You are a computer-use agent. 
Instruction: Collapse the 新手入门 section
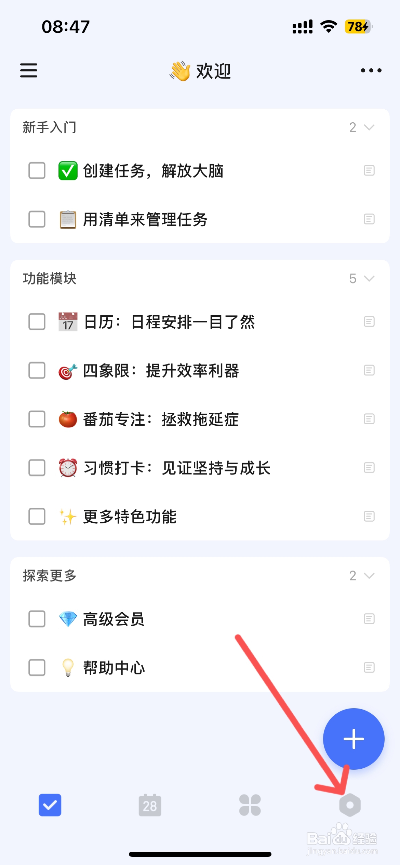point(369,127)
